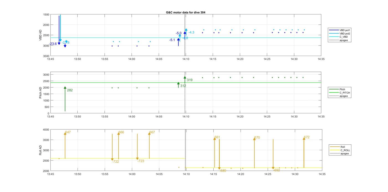Click the '672' roll data label
Viewport: 388px width, 192px height.
(x=307, y=137)
